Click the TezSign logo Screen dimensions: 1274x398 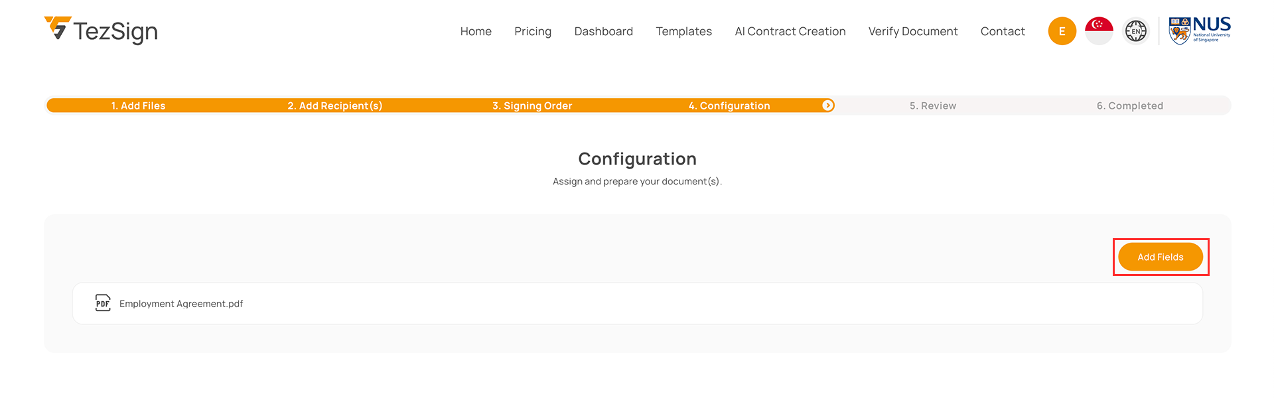click(101, 31)
